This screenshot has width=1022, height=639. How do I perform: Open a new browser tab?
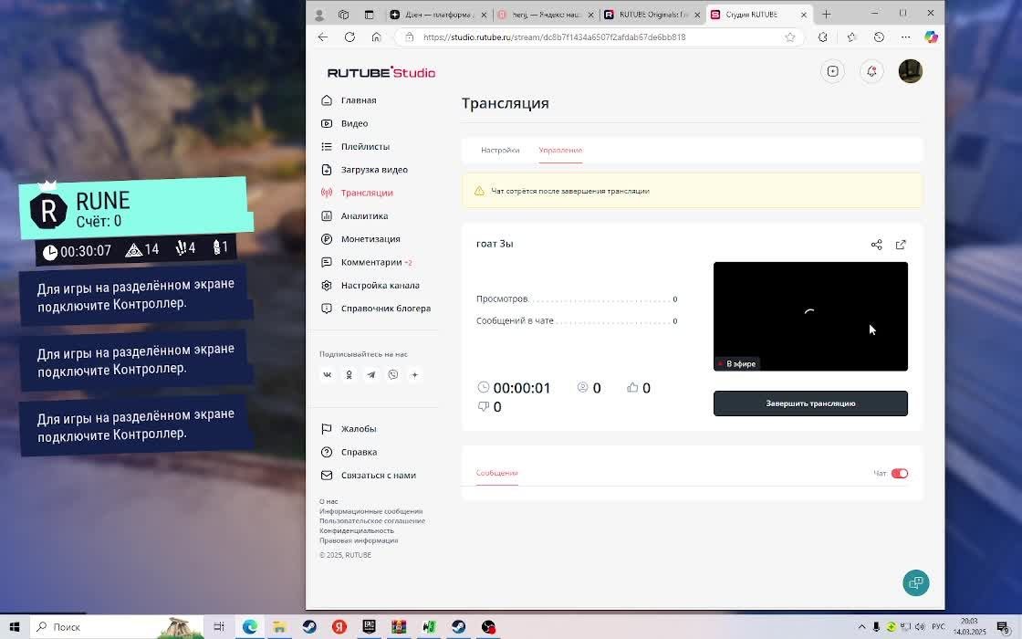pyautogui.click(x=827, y=15)
